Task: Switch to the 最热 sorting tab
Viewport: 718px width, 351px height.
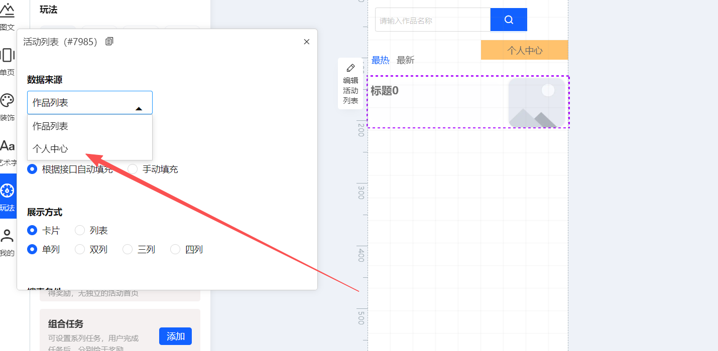Action: [x=380, y=60]
